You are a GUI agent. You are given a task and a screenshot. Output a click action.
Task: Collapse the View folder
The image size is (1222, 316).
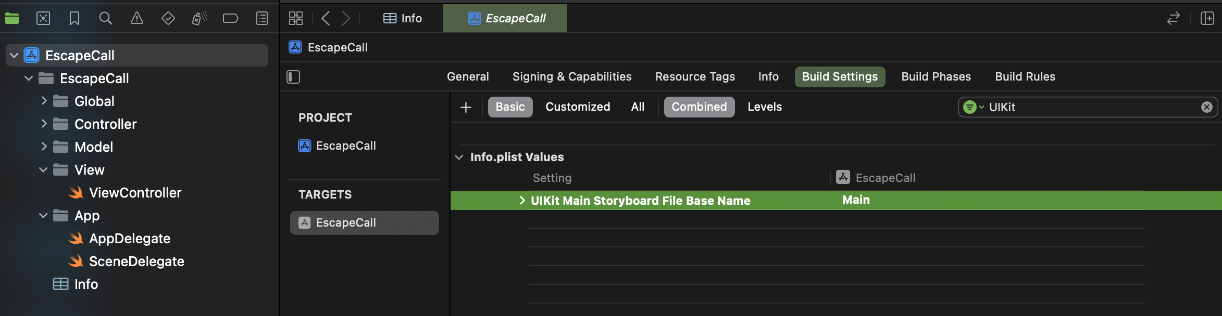click(43, 170)
